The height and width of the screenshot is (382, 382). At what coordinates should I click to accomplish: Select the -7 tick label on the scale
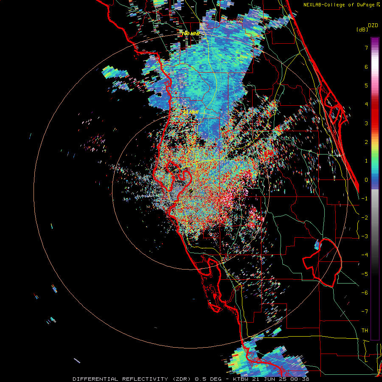pos(365,312)
